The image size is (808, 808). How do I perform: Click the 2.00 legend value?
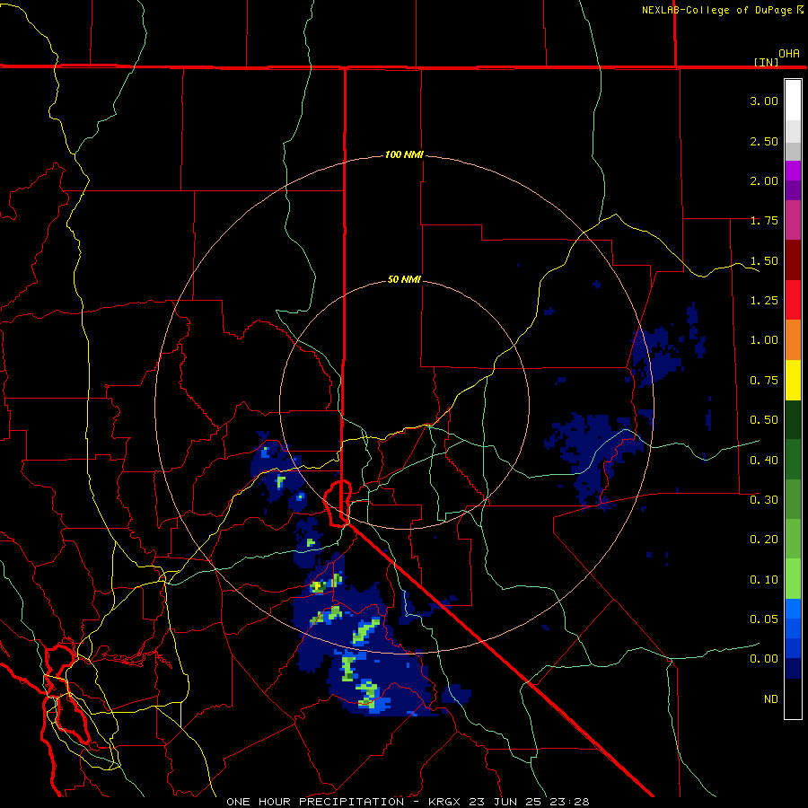click(x=764, y=180)
